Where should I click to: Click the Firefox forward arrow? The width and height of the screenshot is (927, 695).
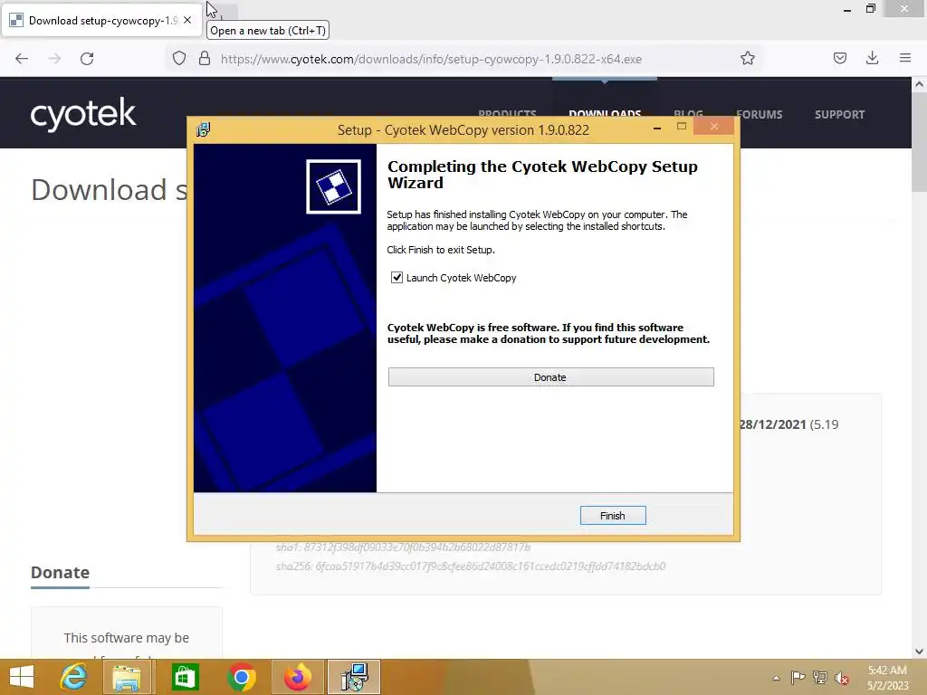click(54, 59)
